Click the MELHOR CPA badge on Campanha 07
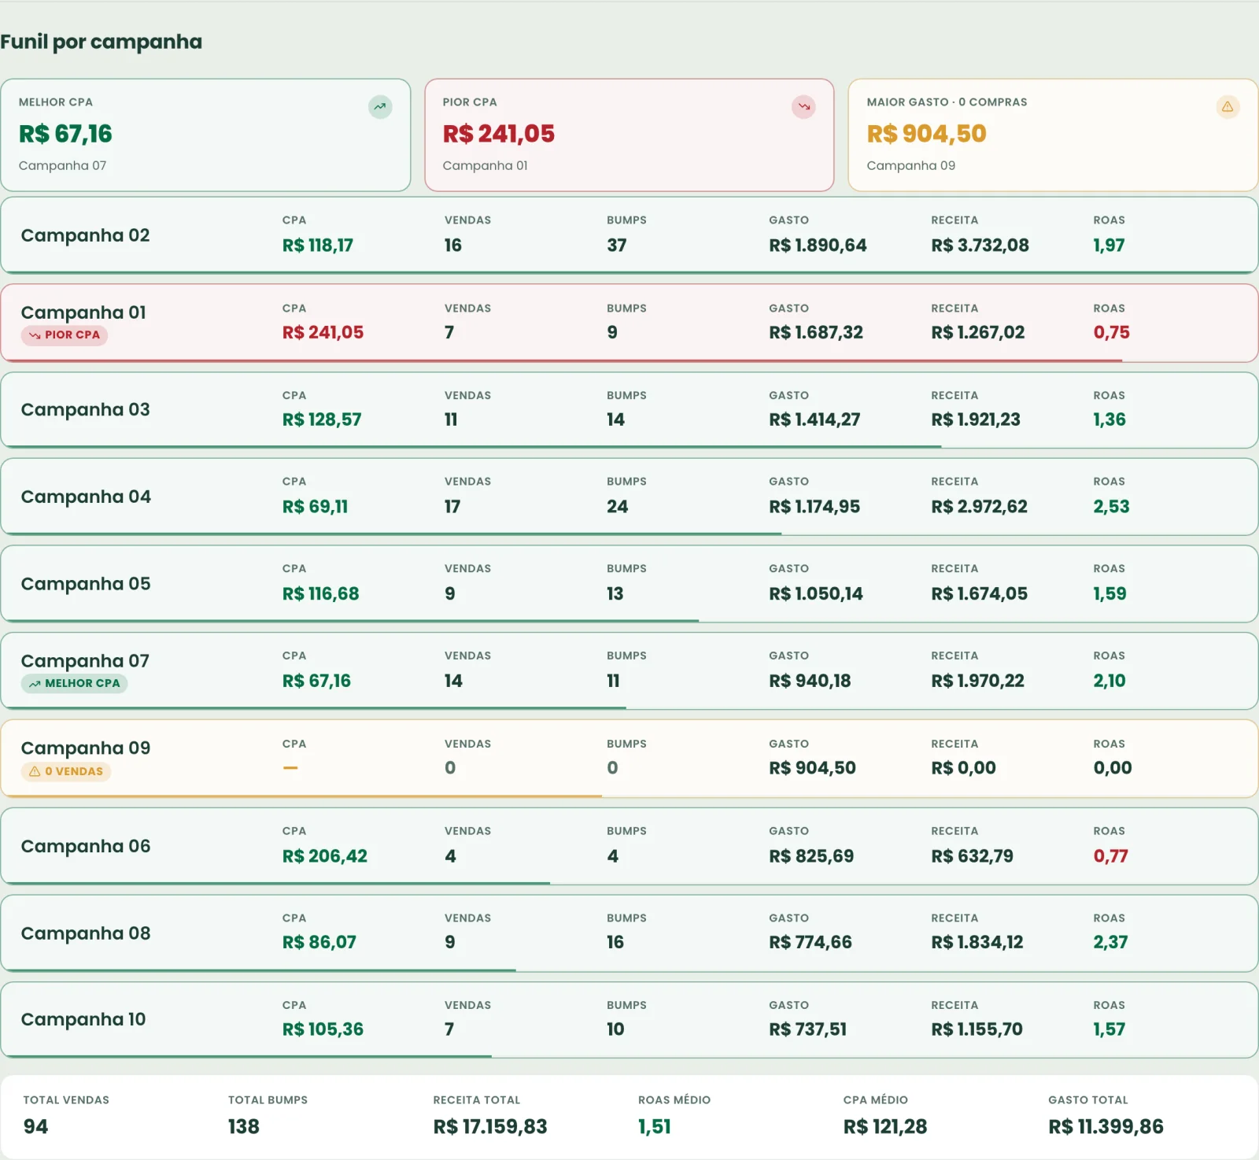 click(75, 684)
